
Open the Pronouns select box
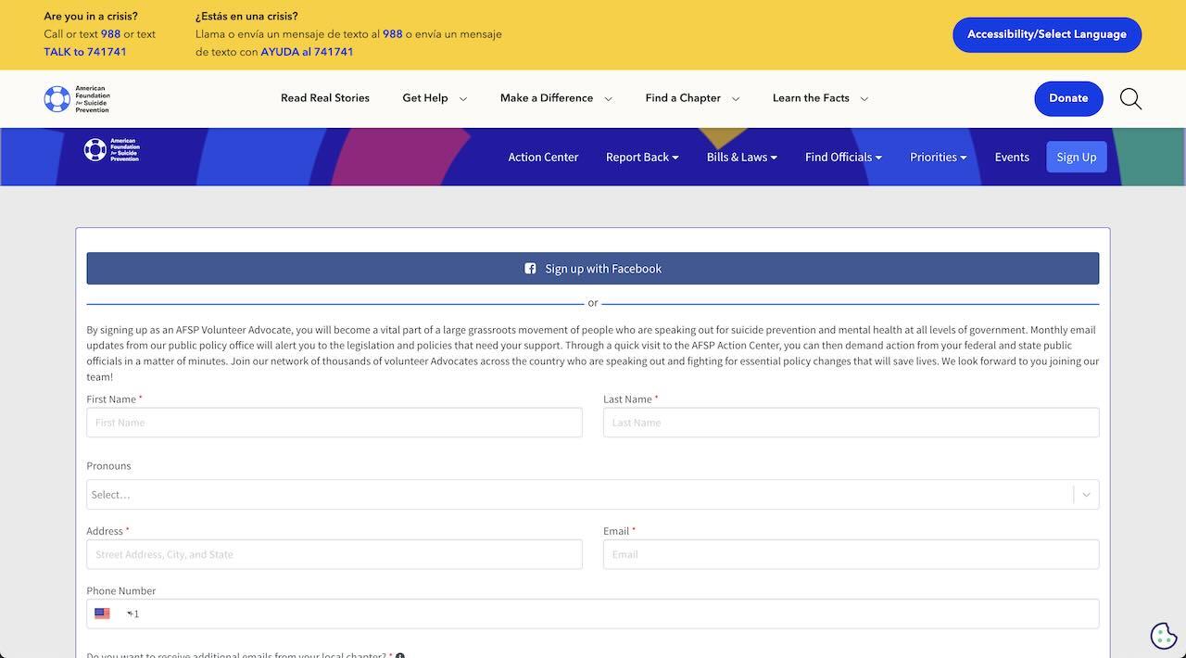tap(593, 495)
